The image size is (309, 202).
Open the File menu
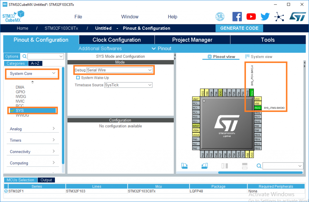[78, 17]
